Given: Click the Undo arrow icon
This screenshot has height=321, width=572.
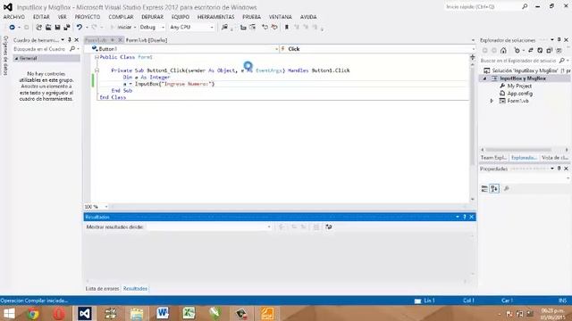Looking at the screenshot, I should click(x=80, y=28).
